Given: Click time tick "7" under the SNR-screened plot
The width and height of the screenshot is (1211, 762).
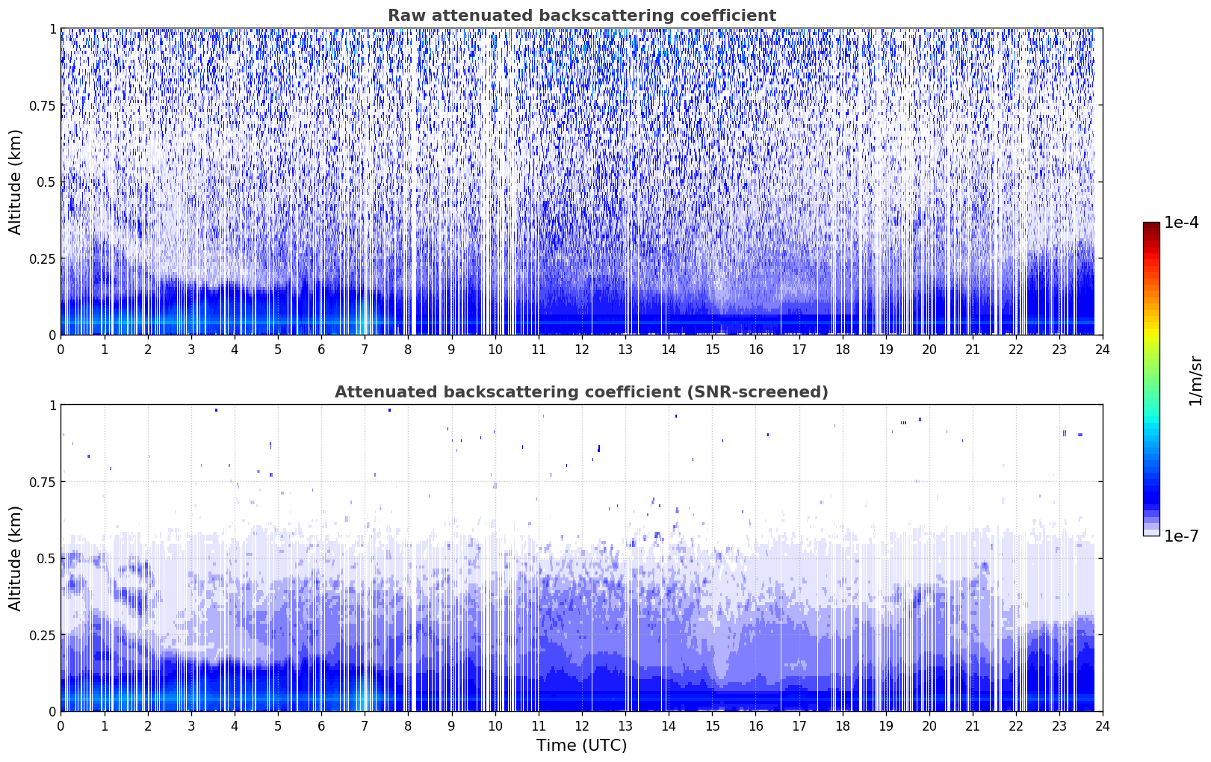Looking at the screenshot, I should point(365,725).
